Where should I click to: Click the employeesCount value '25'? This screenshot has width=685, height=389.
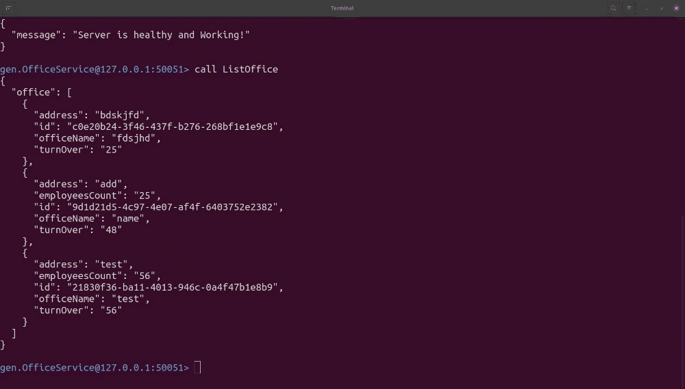coord(147,196)
